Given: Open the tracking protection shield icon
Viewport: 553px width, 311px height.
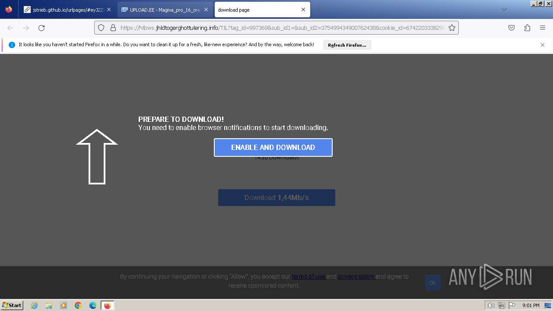Looking at the screenshot, I should (x=101, y=28).
